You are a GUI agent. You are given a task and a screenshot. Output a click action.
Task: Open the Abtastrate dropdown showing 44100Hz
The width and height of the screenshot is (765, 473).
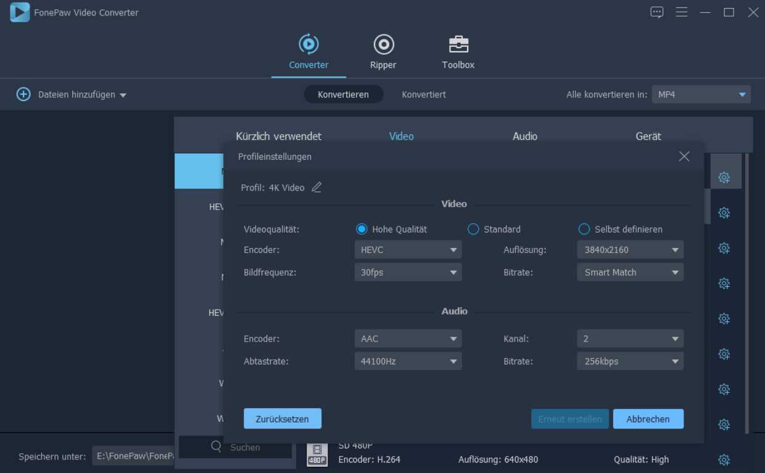[408, 361]
